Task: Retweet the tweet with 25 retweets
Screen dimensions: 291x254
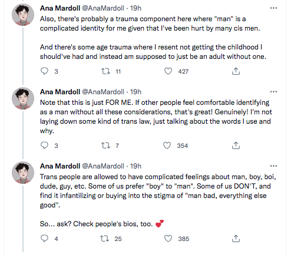Action: [x=105, y=239]
